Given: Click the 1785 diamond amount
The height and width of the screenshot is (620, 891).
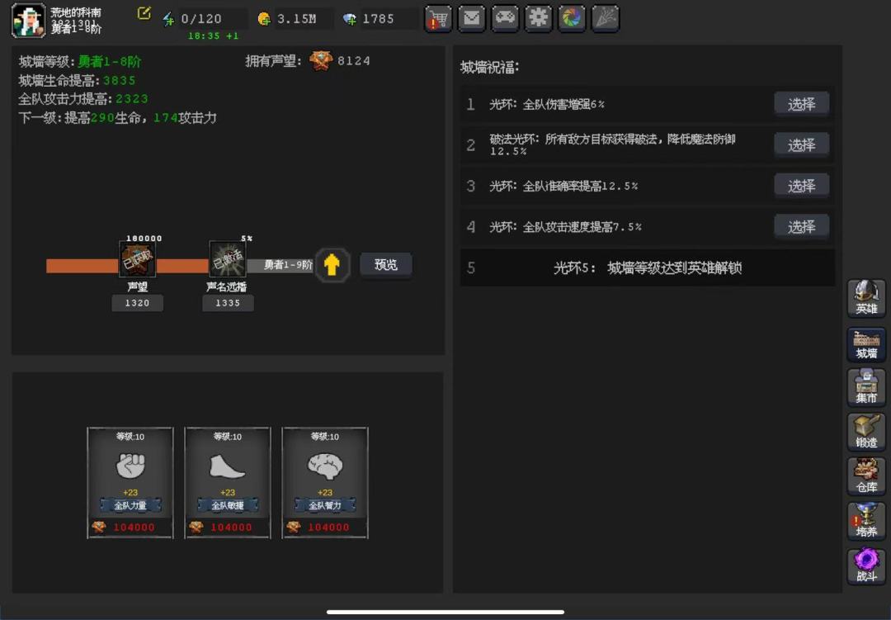Looking at the screenshot, I should click(378, 19).
